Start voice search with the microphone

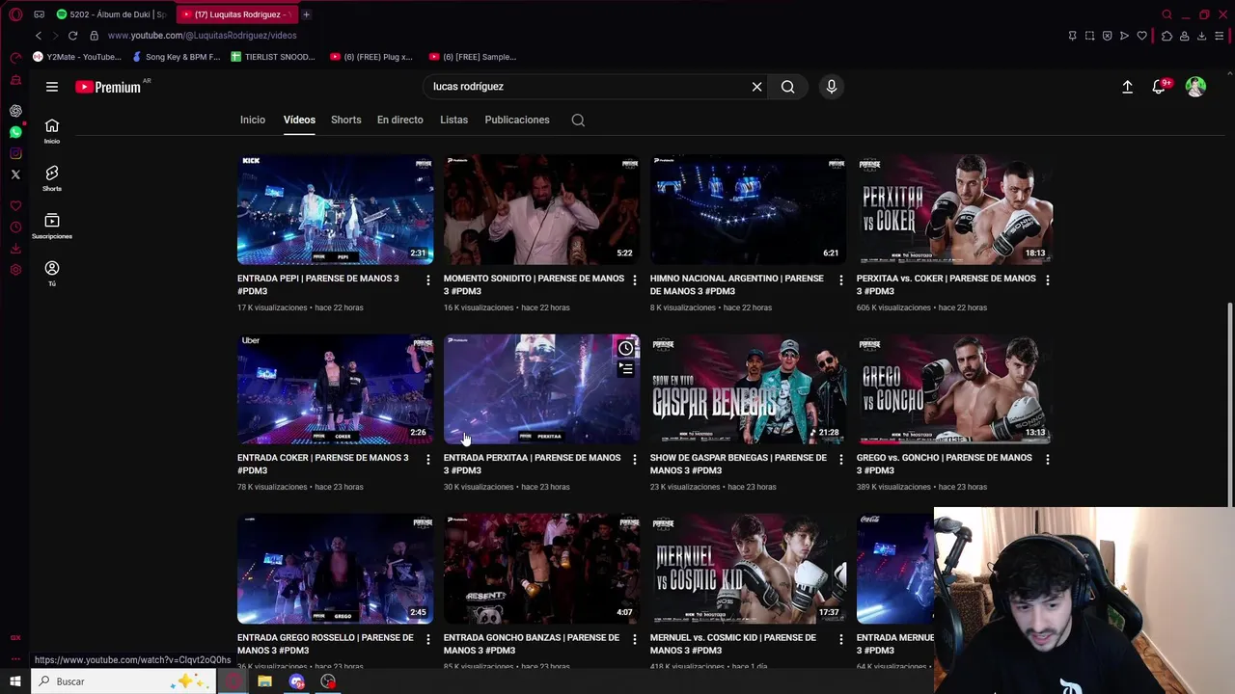click(x=832, y=87)
